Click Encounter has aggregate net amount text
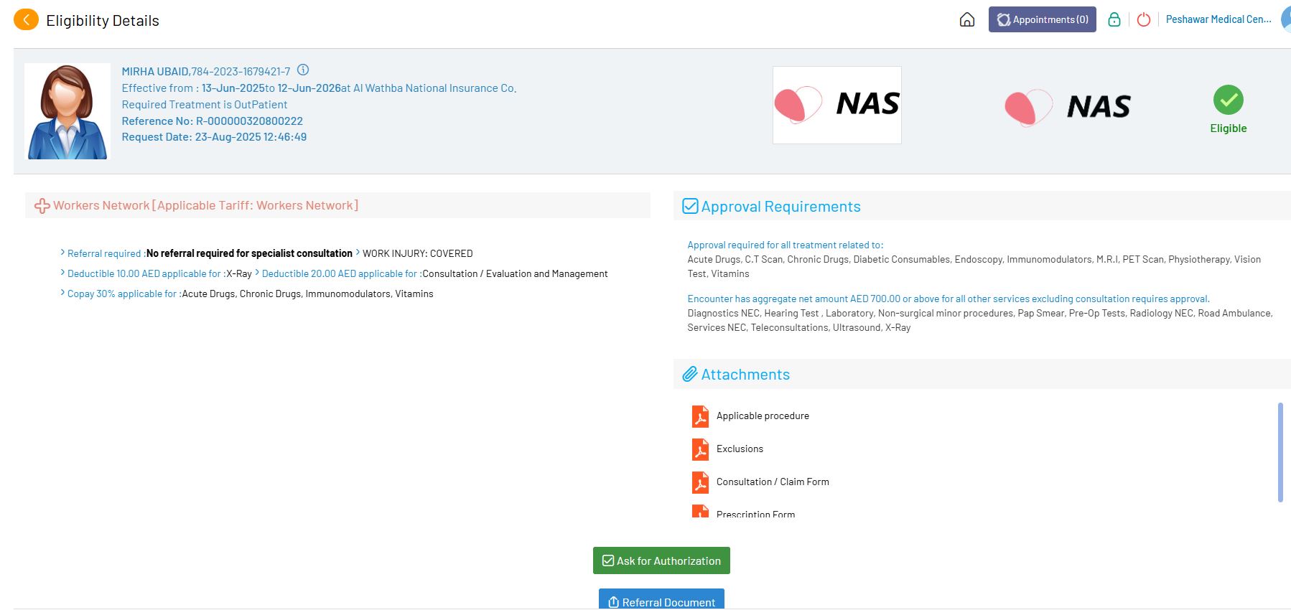1291x610 pixels. (x=949, y=299)
